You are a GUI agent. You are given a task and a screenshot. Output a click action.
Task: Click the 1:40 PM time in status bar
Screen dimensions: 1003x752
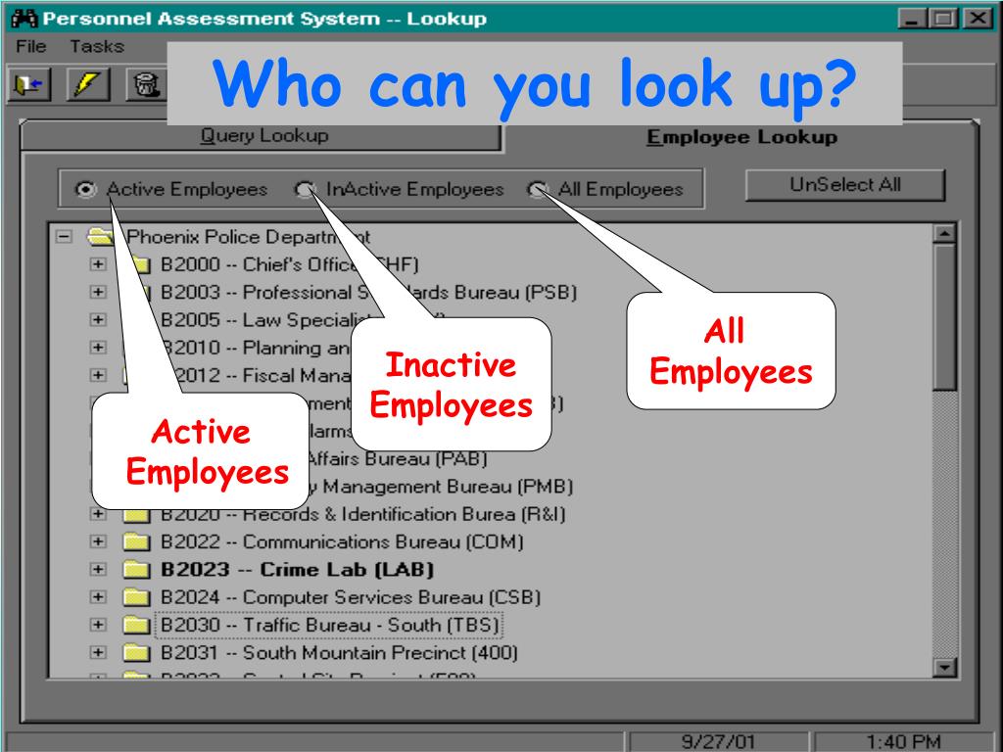point(903,742)
